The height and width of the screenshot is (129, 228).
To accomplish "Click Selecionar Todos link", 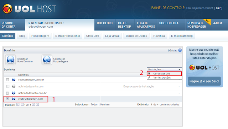I will point(94,105).
